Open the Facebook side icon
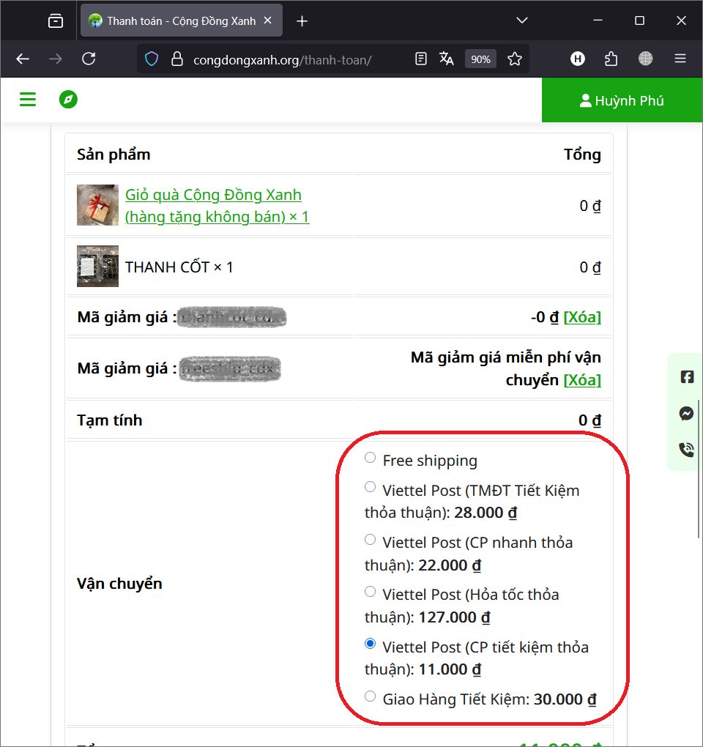The image size is (703, 747). click(x=686, y=377)
